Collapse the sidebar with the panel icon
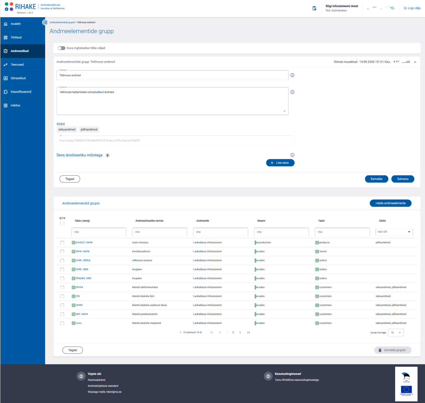This screenshot has width=425, height=403. [45, 23]
